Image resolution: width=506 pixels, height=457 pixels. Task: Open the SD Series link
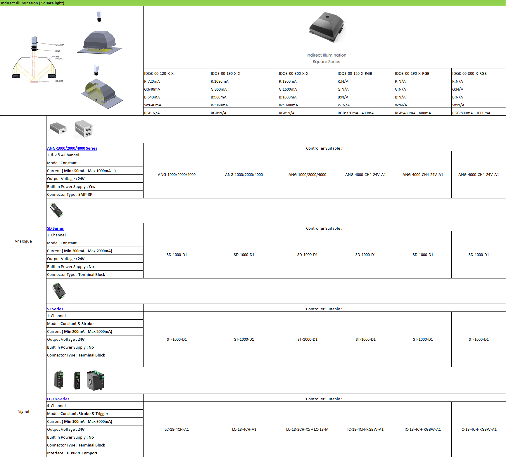coord(55,228)
